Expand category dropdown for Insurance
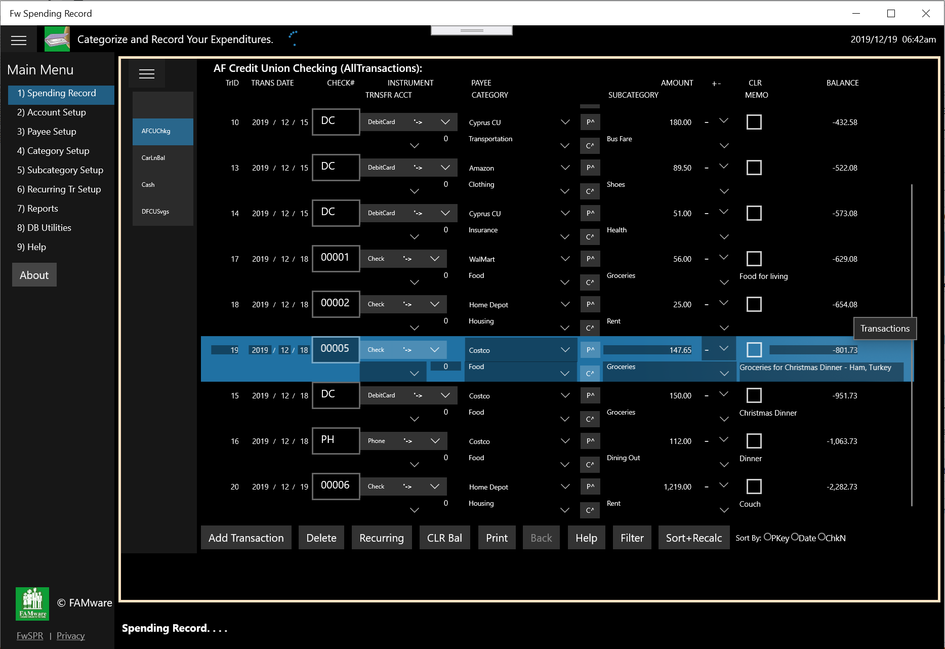The height and width of the screenshot is (649, 945). pos(565,237)
